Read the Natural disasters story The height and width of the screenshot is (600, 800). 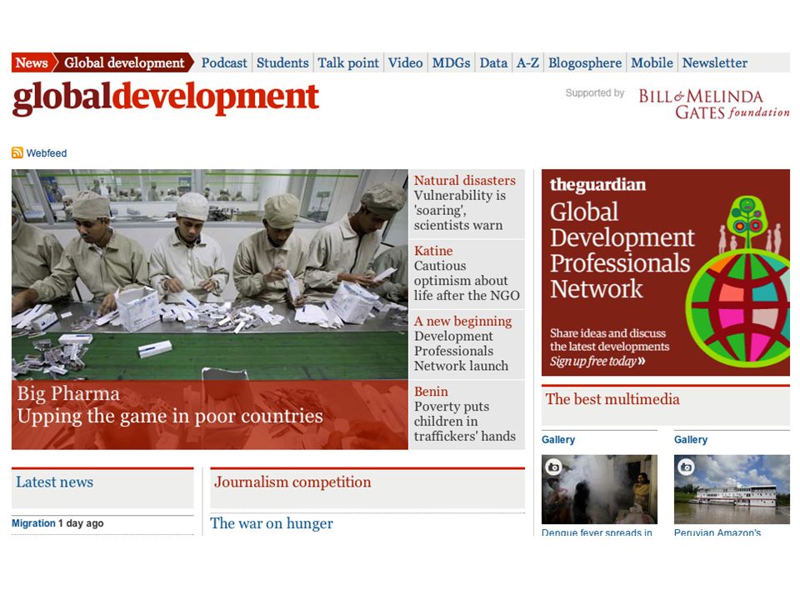[x=467, y=203]
